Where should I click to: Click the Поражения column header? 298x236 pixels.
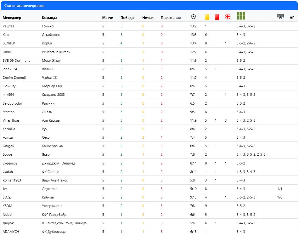171,18
